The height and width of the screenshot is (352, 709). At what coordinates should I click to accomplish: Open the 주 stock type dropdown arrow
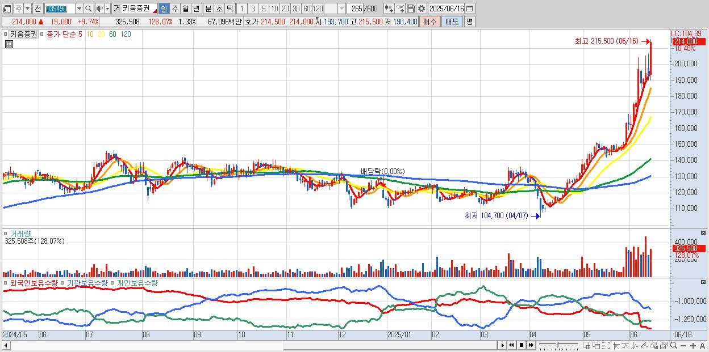tap(28, 9)
